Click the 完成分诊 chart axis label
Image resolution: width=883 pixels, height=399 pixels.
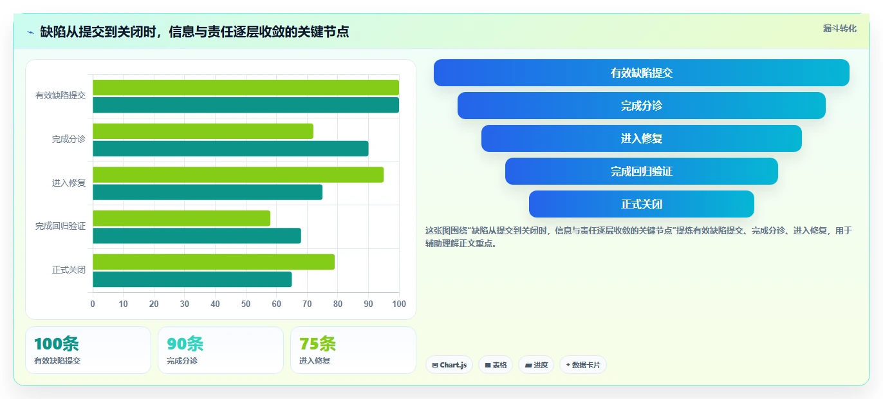[x=69, y=139]
